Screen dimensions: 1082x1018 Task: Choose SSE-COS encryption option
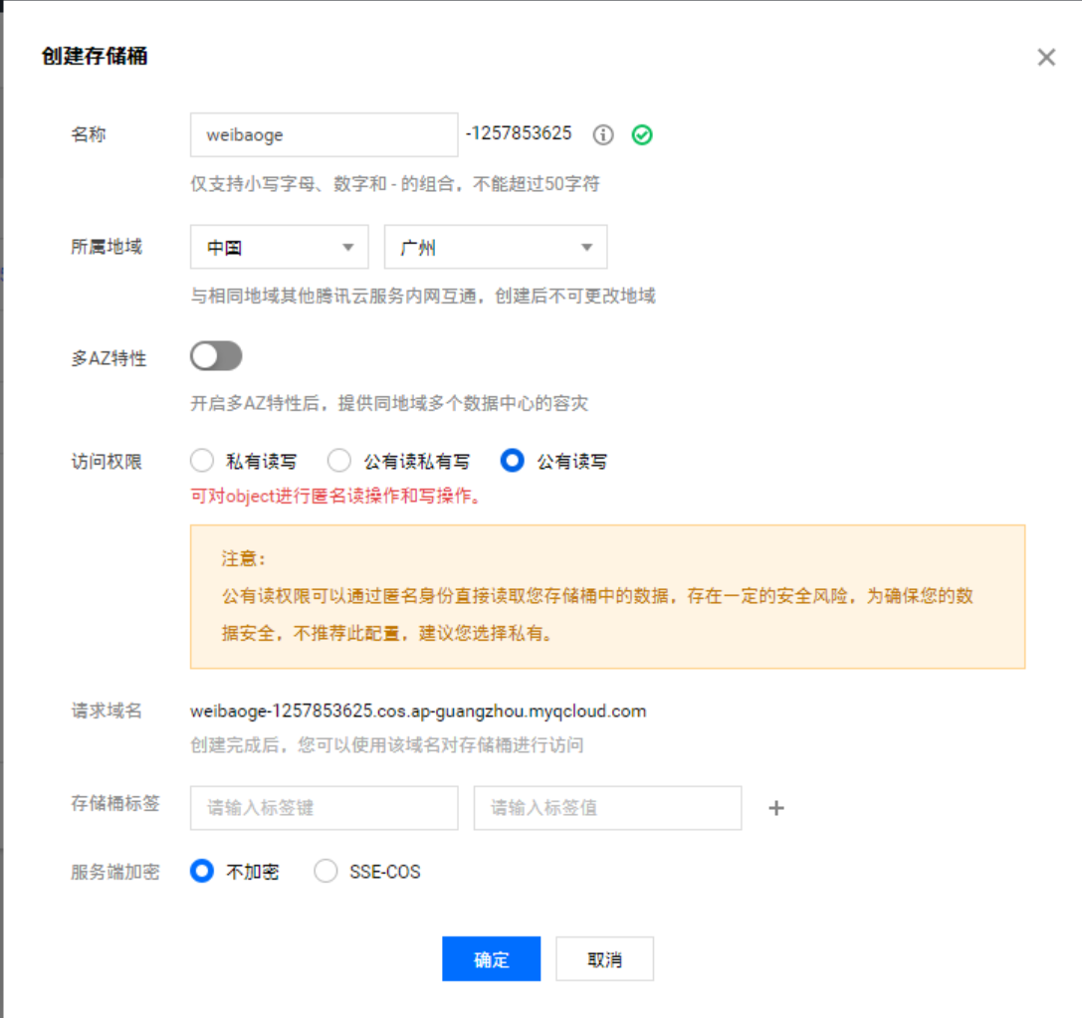(x=325, y=872)
